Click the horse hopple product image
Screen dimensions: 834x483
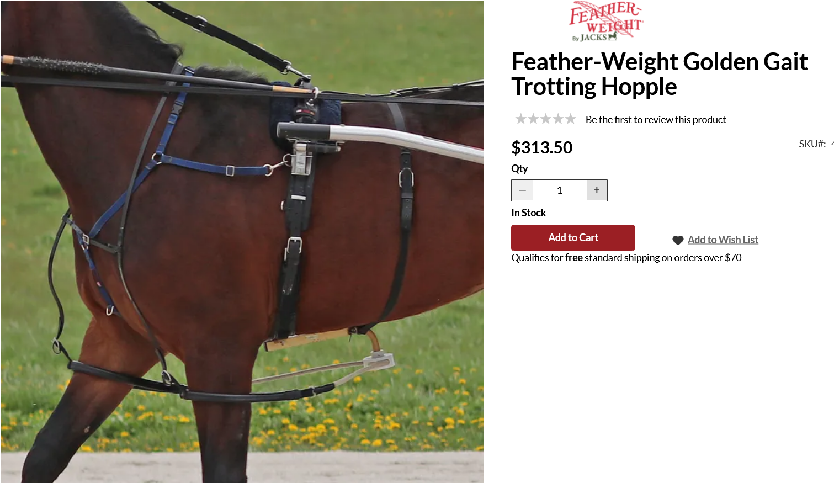pyautogui.click(x=242, y=242)
